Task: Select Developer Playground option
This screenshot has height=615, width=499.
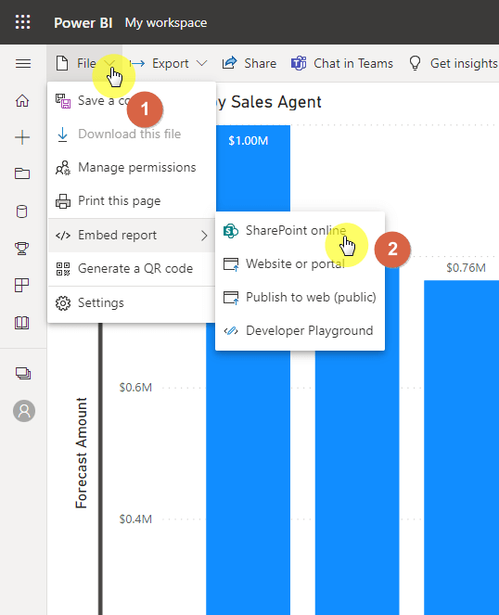Action: tap(301, 330)
